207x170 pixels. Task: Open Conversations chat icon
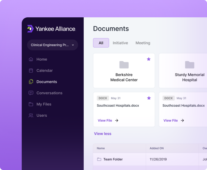point(31,93)
